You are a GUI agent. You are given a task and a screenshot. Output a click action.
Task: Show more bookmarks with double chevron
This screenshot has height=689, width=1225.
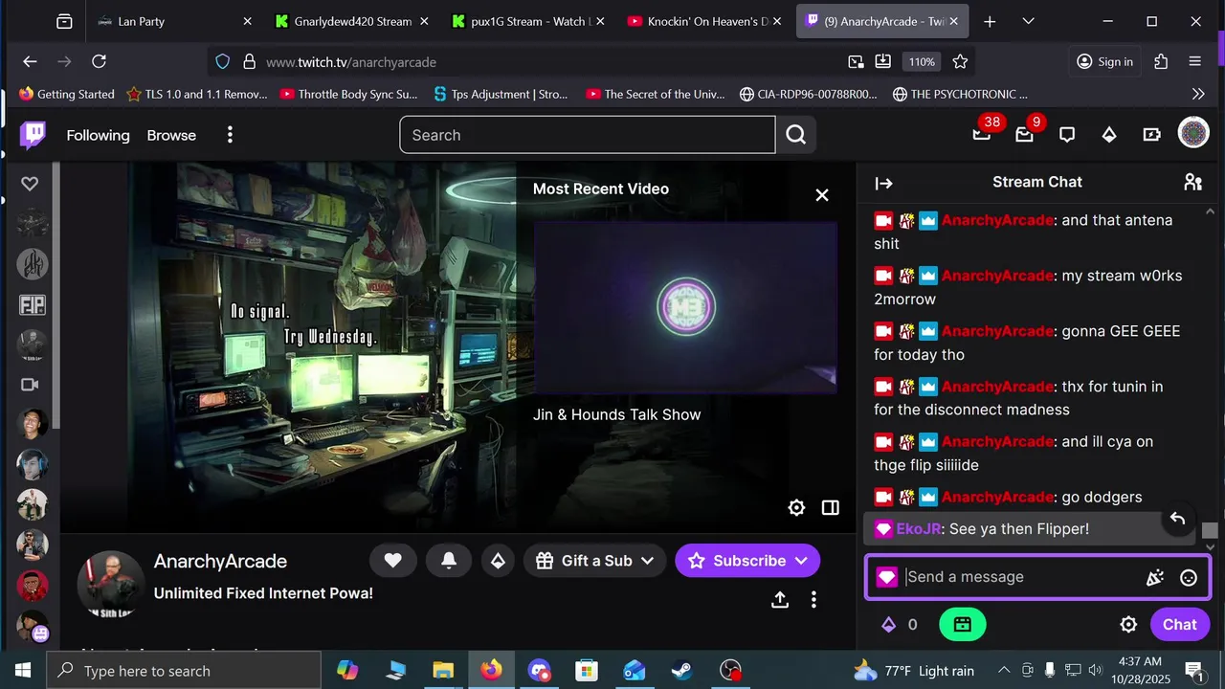pyautogui.click(x=1198, y=94)
